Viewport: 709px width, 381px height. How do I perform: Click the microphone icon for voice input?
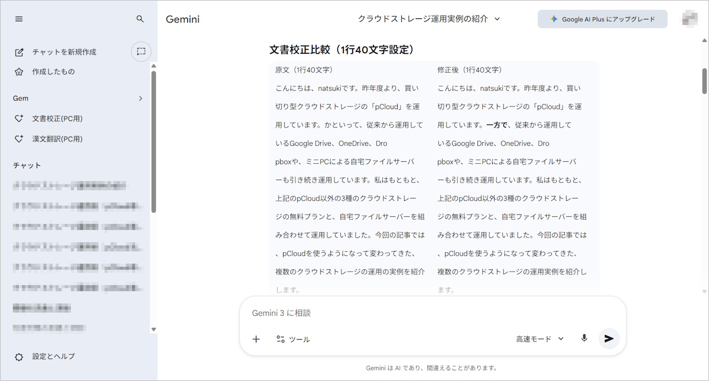click(584, 338)
